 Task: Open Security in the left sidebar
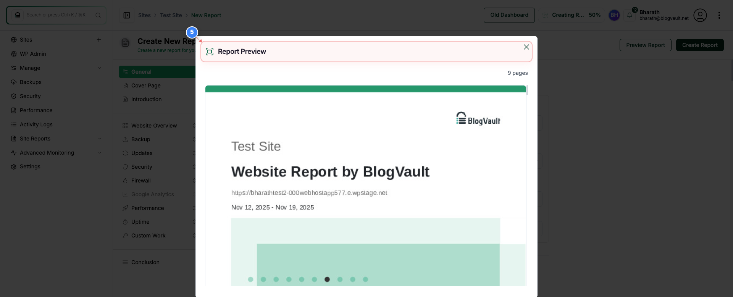(x=30, y=96)
